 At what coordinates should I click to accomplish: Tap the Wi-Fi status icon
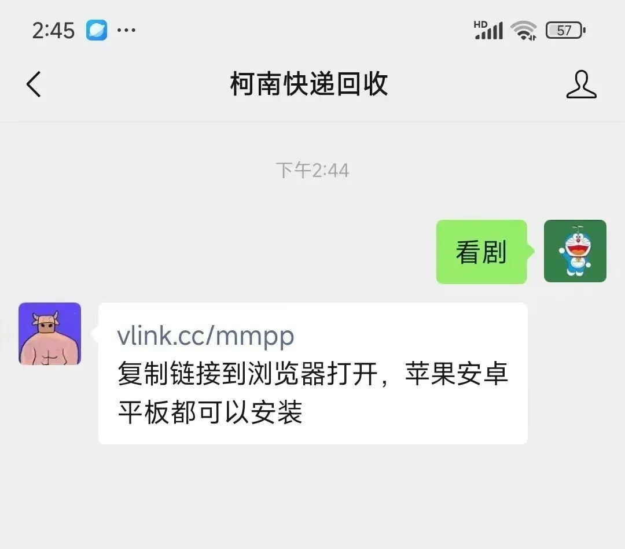[x=523, y=30]
